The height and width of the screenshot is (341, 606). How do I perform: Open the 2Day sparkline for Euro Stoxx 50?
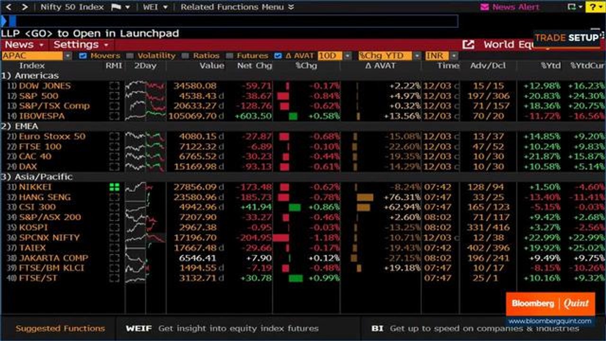[x=145, y=136]
